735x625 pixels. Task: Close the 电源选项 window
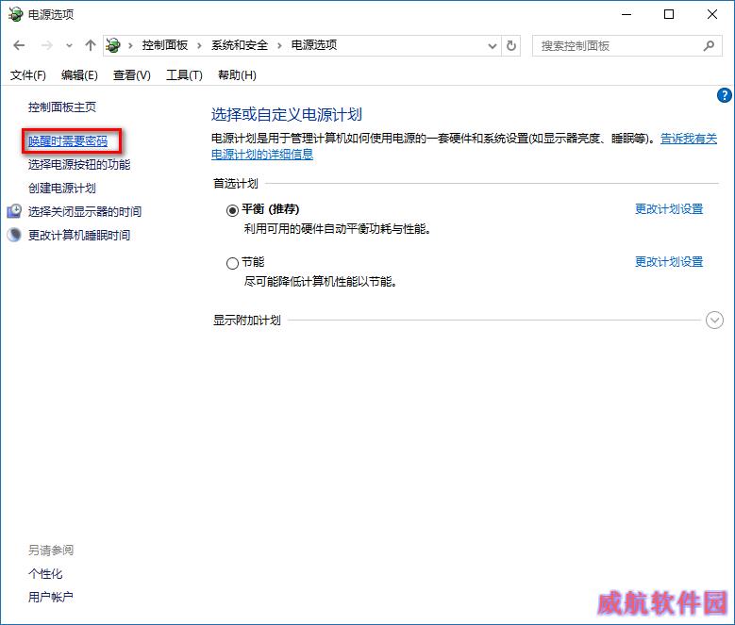tap(712, 14)
